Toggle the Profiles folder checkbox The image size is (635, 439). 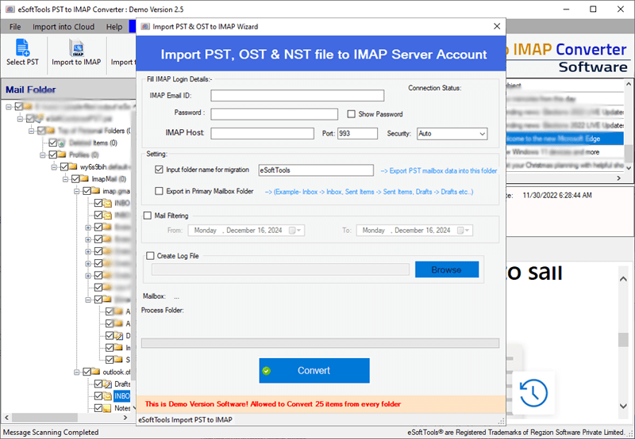[52, 155]
